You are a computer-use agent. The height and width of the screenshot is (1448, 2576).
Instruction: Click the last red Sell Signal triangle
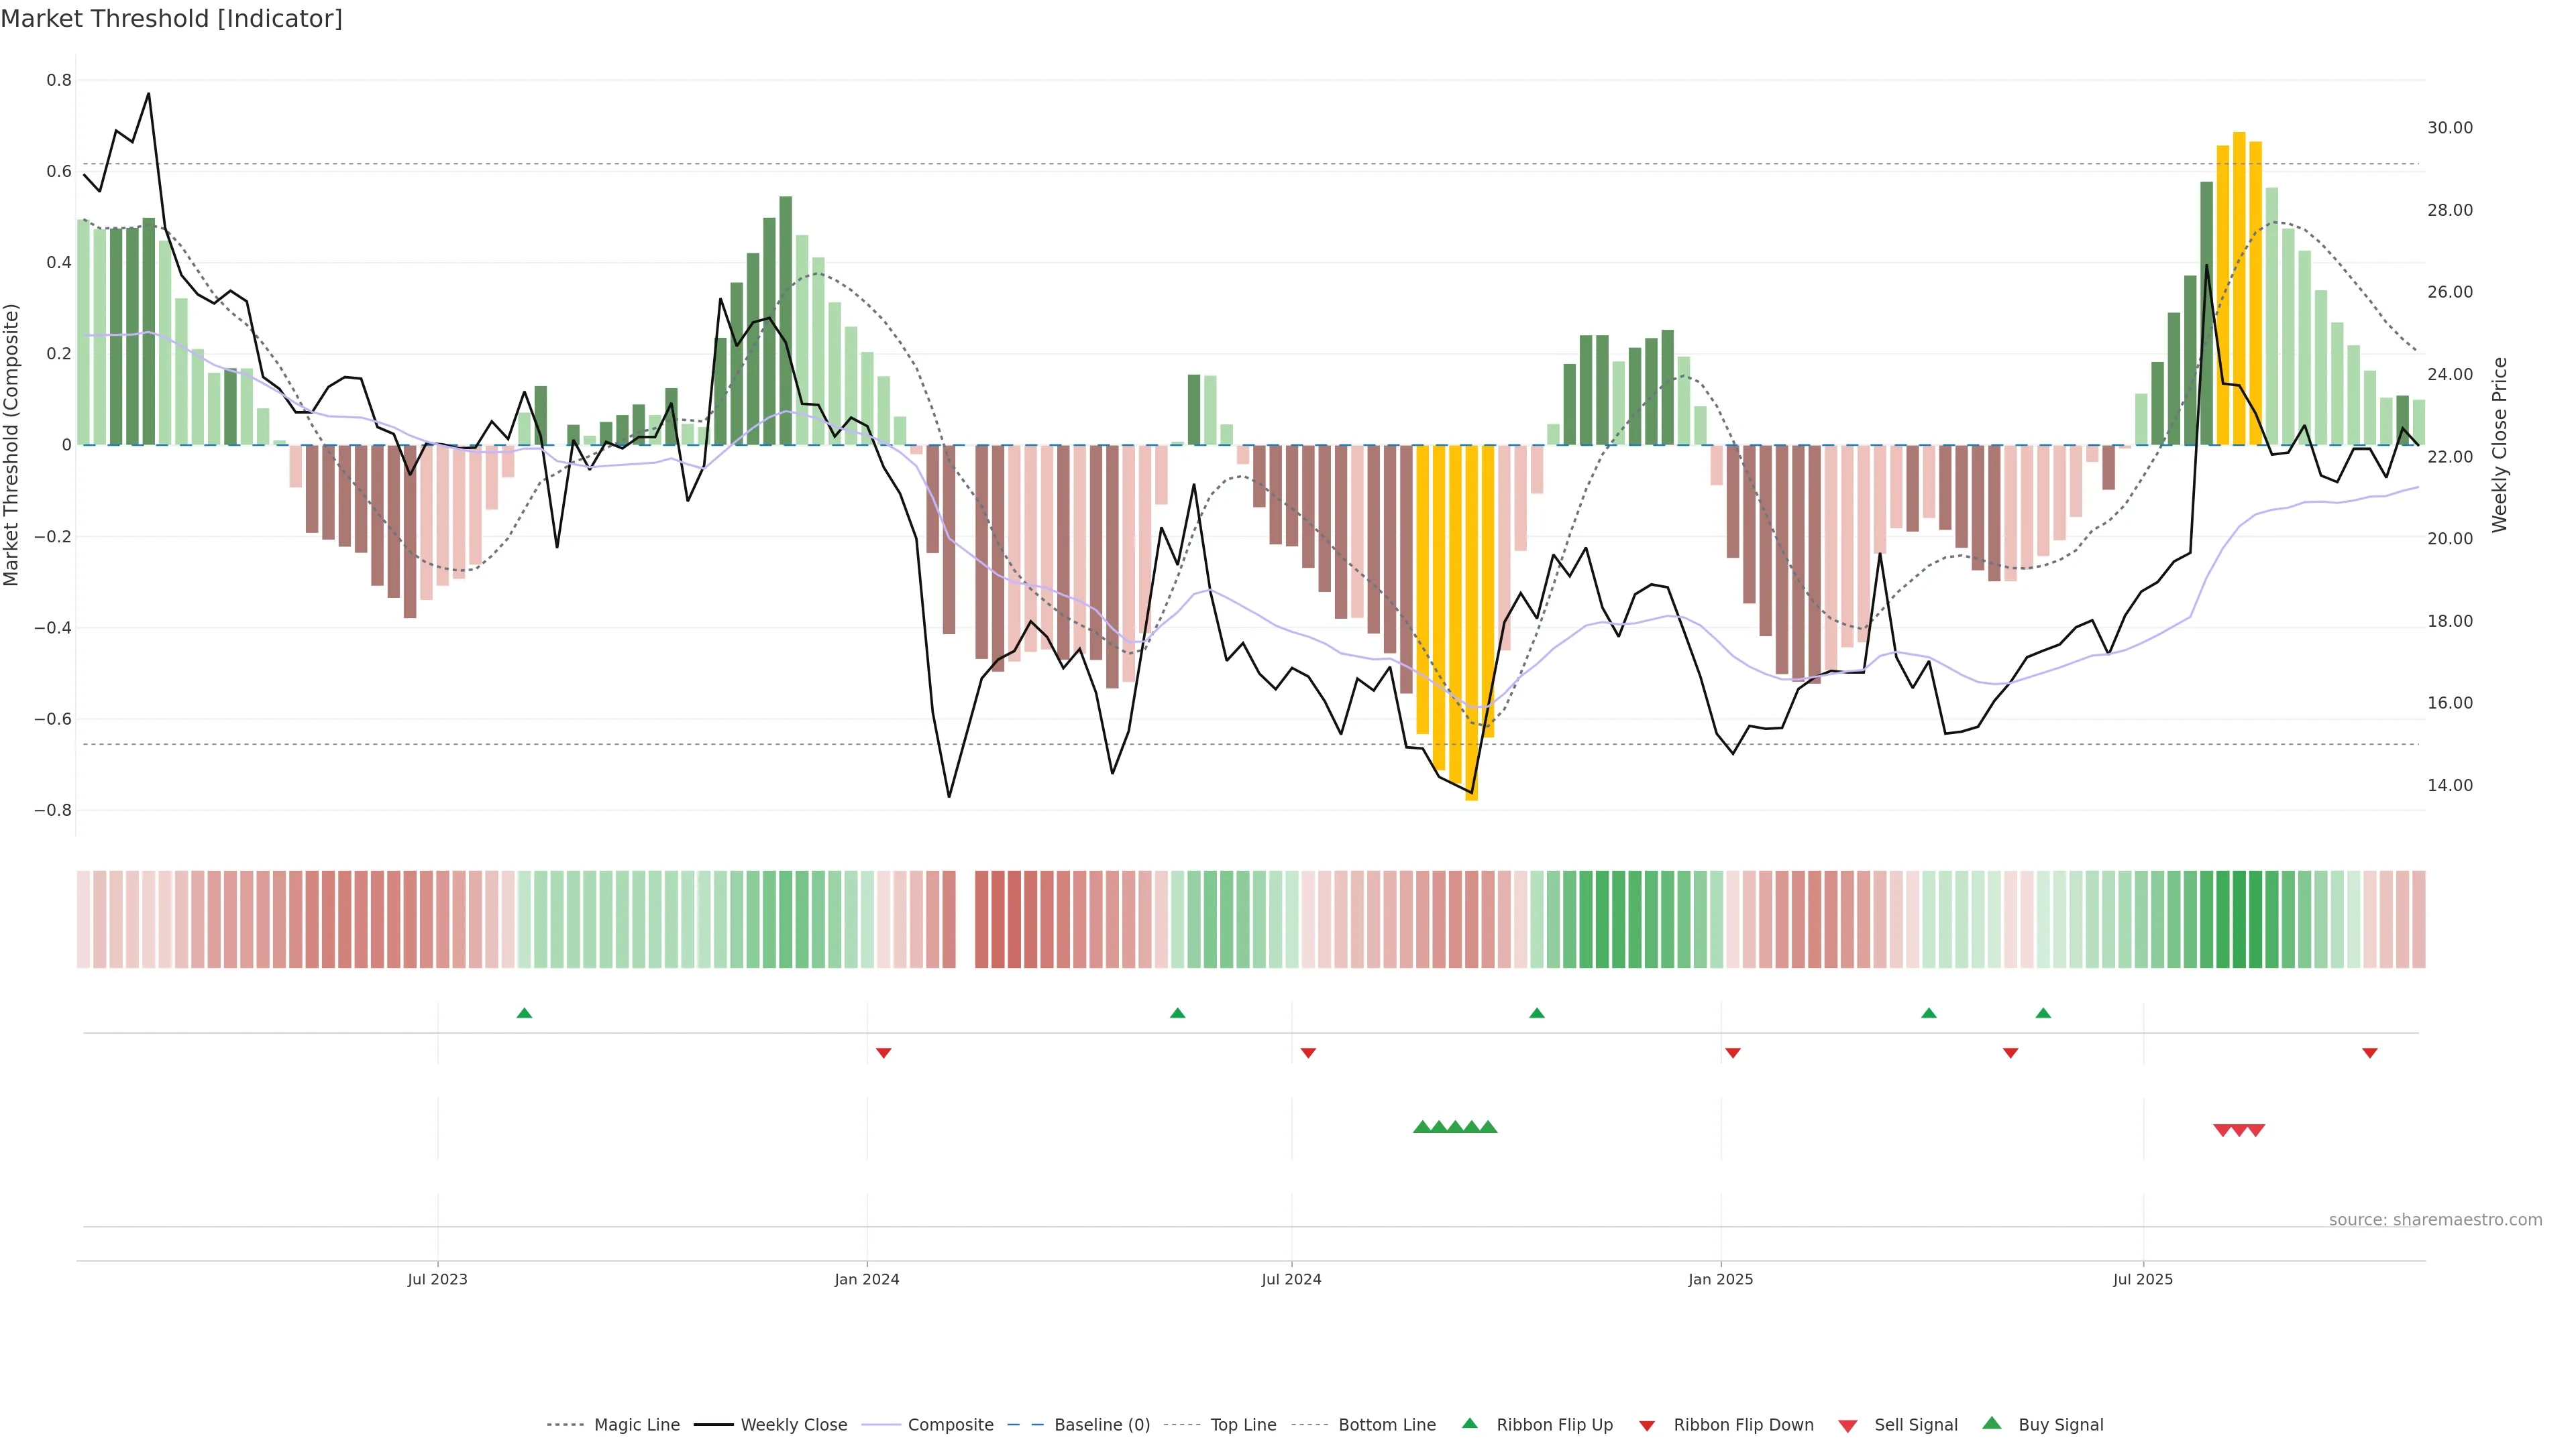click(2256, 1130)
